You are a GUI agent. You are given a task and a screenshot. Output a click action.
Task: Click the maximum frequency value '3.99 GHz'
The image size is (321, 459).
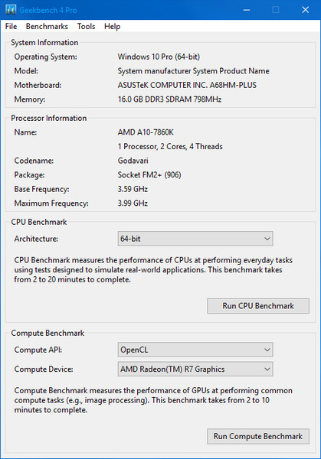133,203
